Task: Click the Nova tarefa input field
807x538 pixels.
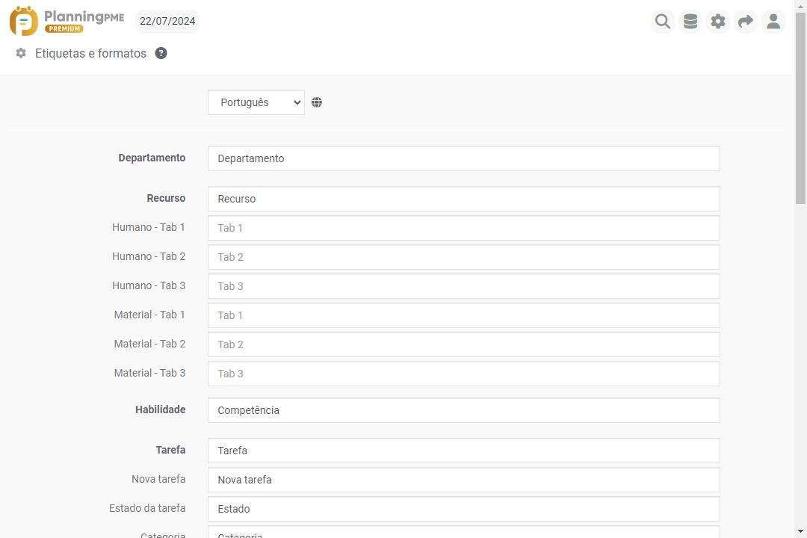Action: [464, 480]
